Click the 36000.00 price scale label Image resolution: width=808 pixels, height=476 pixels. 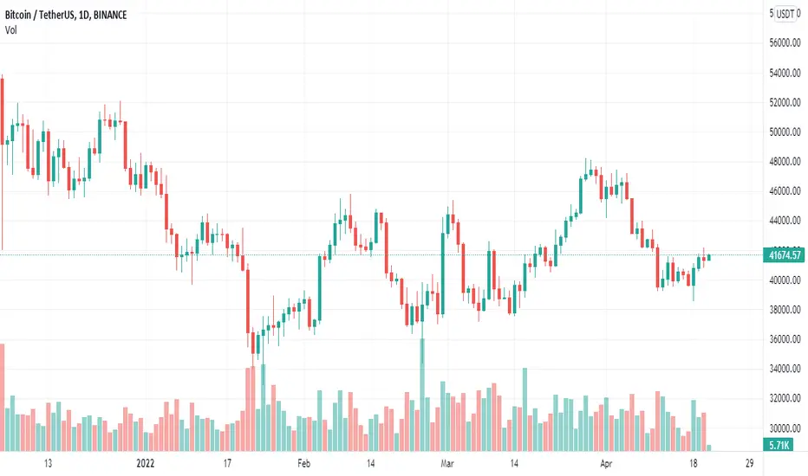(x=785, y=339)
